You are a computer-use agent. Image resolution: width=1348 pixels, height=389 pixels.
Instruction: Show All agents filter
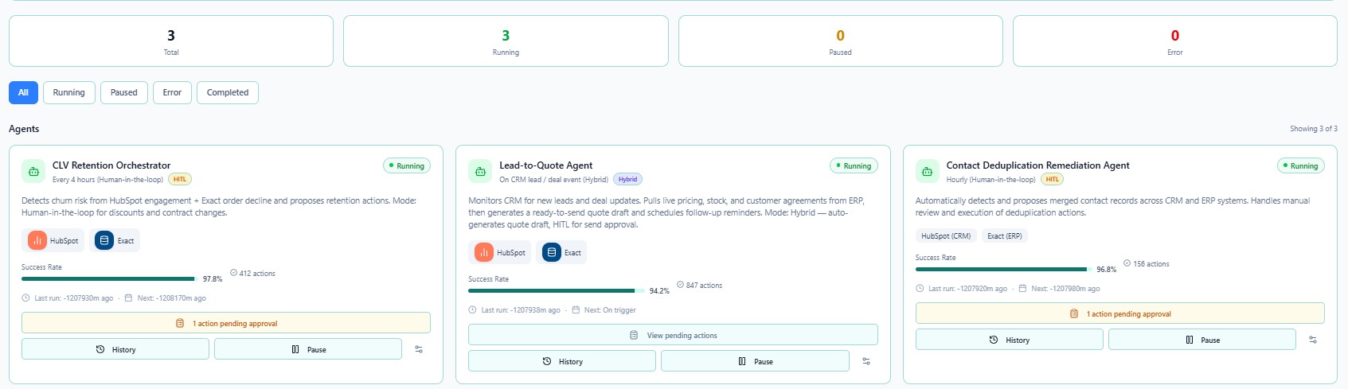tap(23, 92)
